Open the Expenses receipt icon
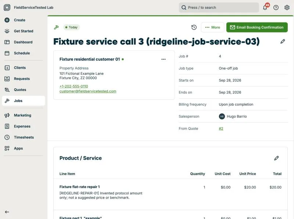Screen dimensions: 294x219 point(7,126)
